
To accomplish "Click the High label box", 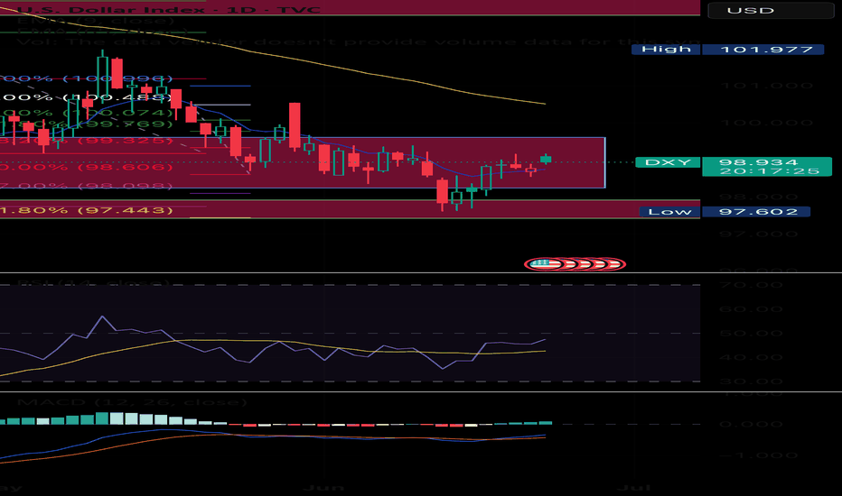I will coord(666,50).
